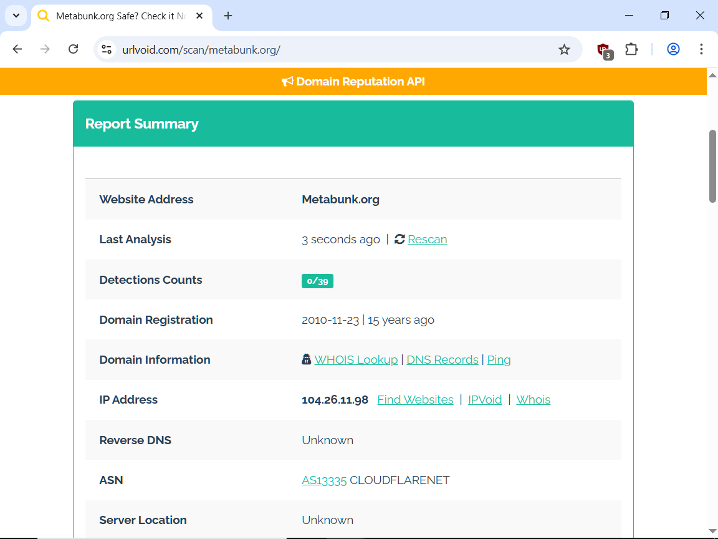The height and width of the screenshot is (539, 718).
Task: Close the Metabunk.org tab
Action: tap(199, 16)
